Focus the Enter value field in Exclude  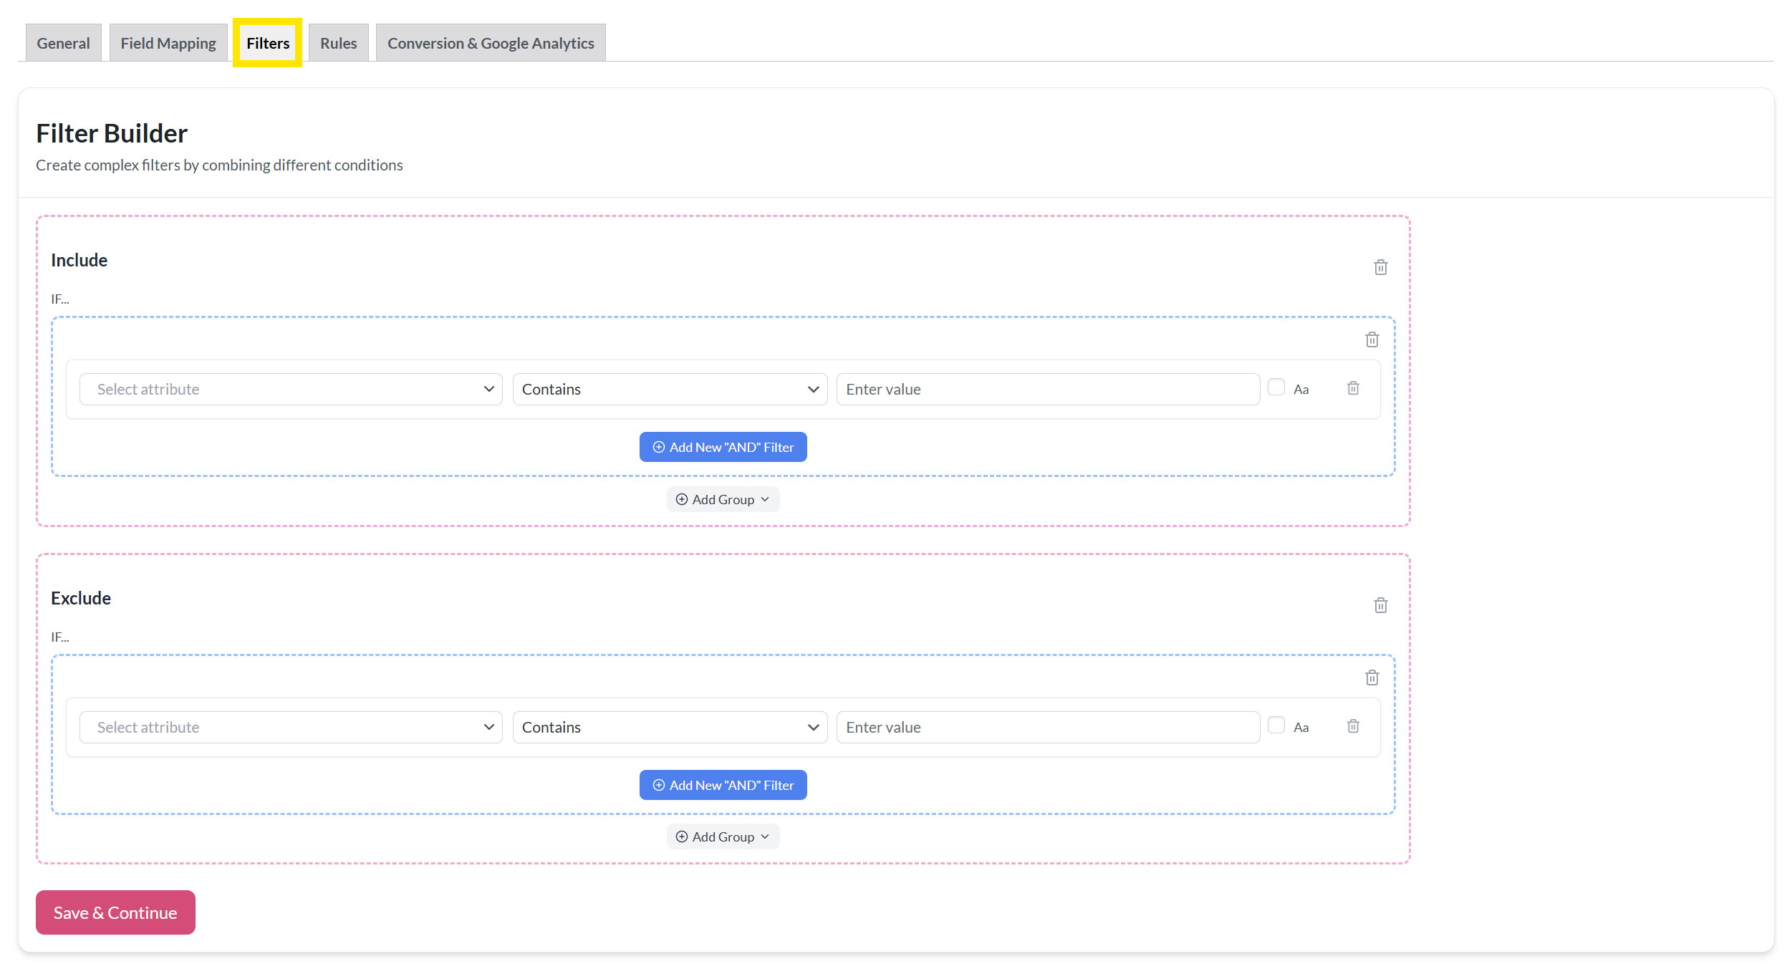pos(1047,727)
